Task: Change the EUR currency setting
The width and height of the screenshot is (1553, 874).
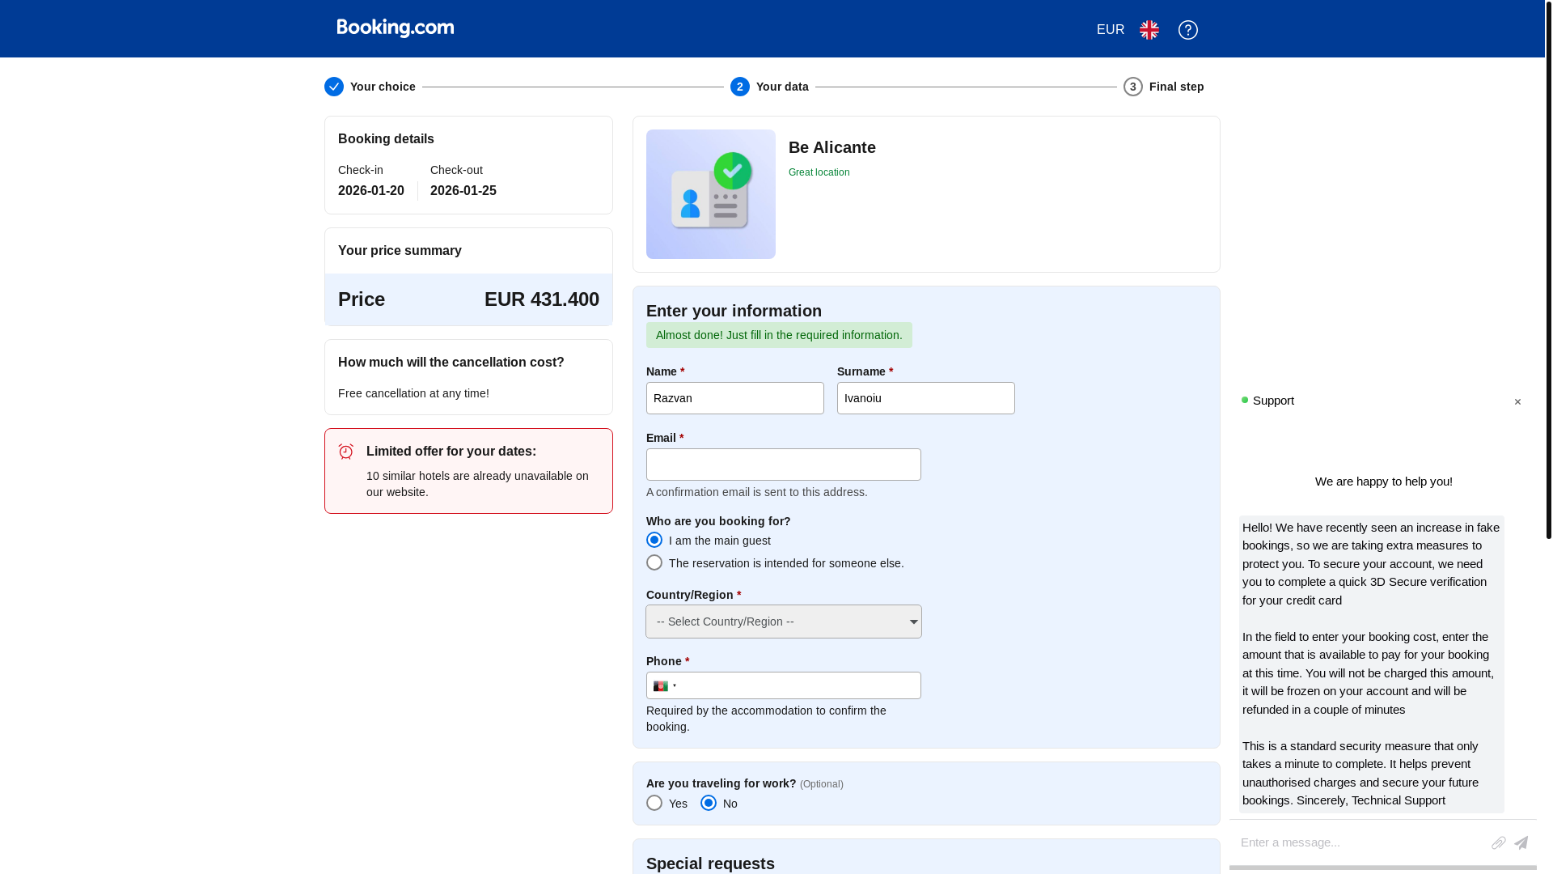Action: click(x=1111, y=30)
